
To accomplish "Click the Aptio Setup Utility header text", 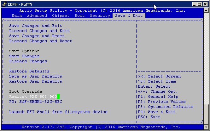I will [x=102, y=10].
